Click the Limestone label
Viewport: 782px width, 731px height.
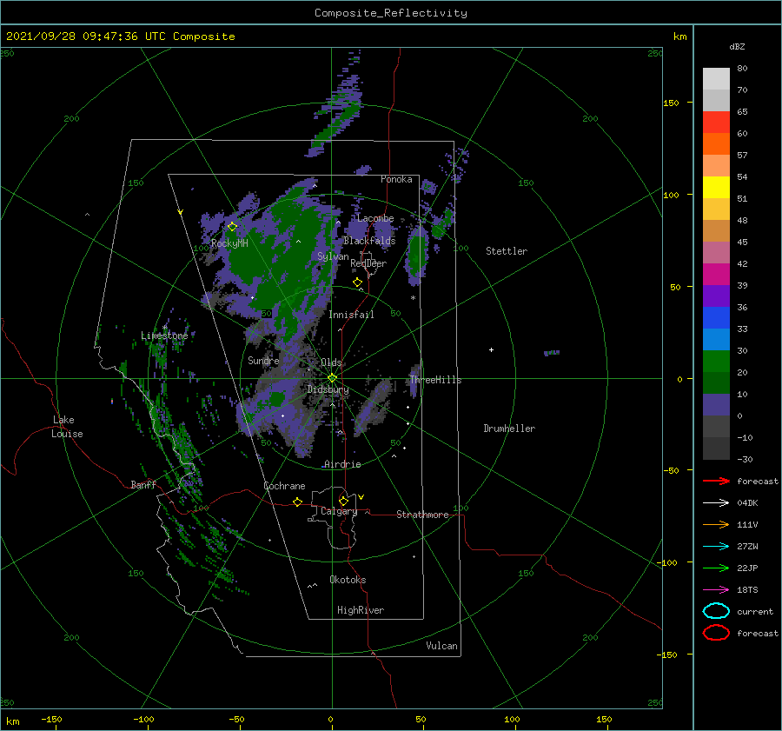pos(164,336)
